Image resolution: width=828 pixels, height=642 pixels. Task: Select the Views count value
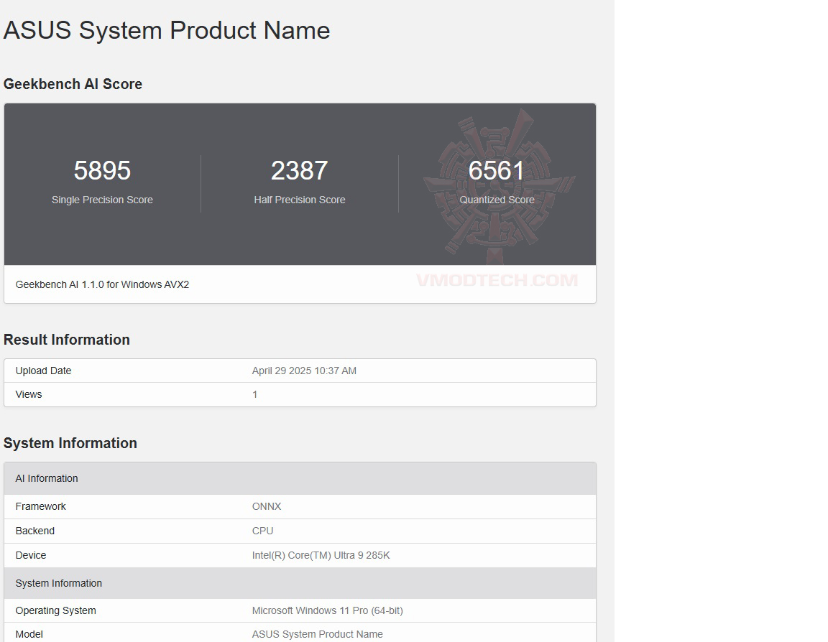tap(254, 394)
